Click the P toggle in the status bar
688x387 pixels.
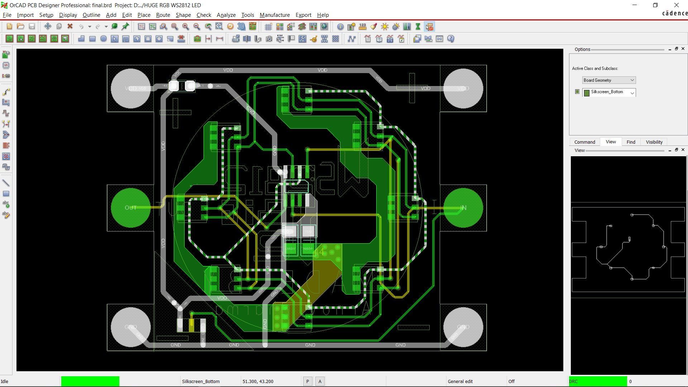pos(307,381)
